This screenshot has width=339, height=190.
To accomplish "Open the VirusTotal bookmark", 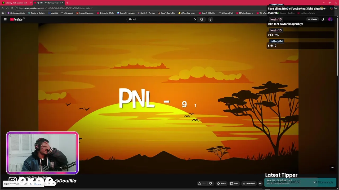I will (53, 13).
